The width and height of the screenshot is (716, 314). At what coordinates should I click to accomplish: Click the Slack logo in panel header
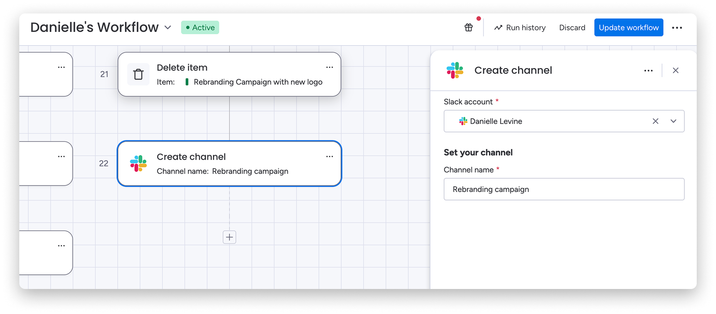point(455,70)
